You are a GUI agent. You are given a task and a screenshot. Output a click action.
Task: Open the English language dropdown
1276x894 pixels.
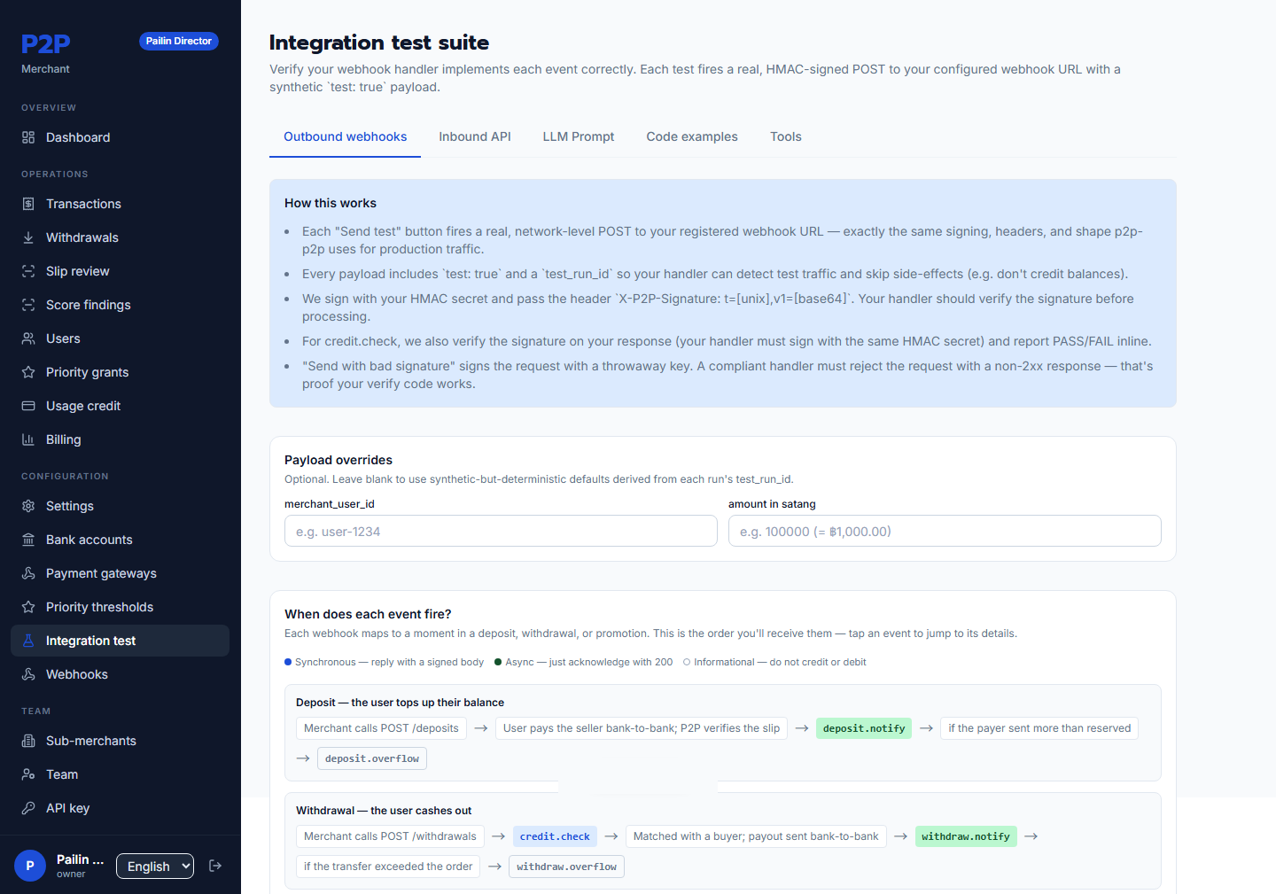pos(155,866)
